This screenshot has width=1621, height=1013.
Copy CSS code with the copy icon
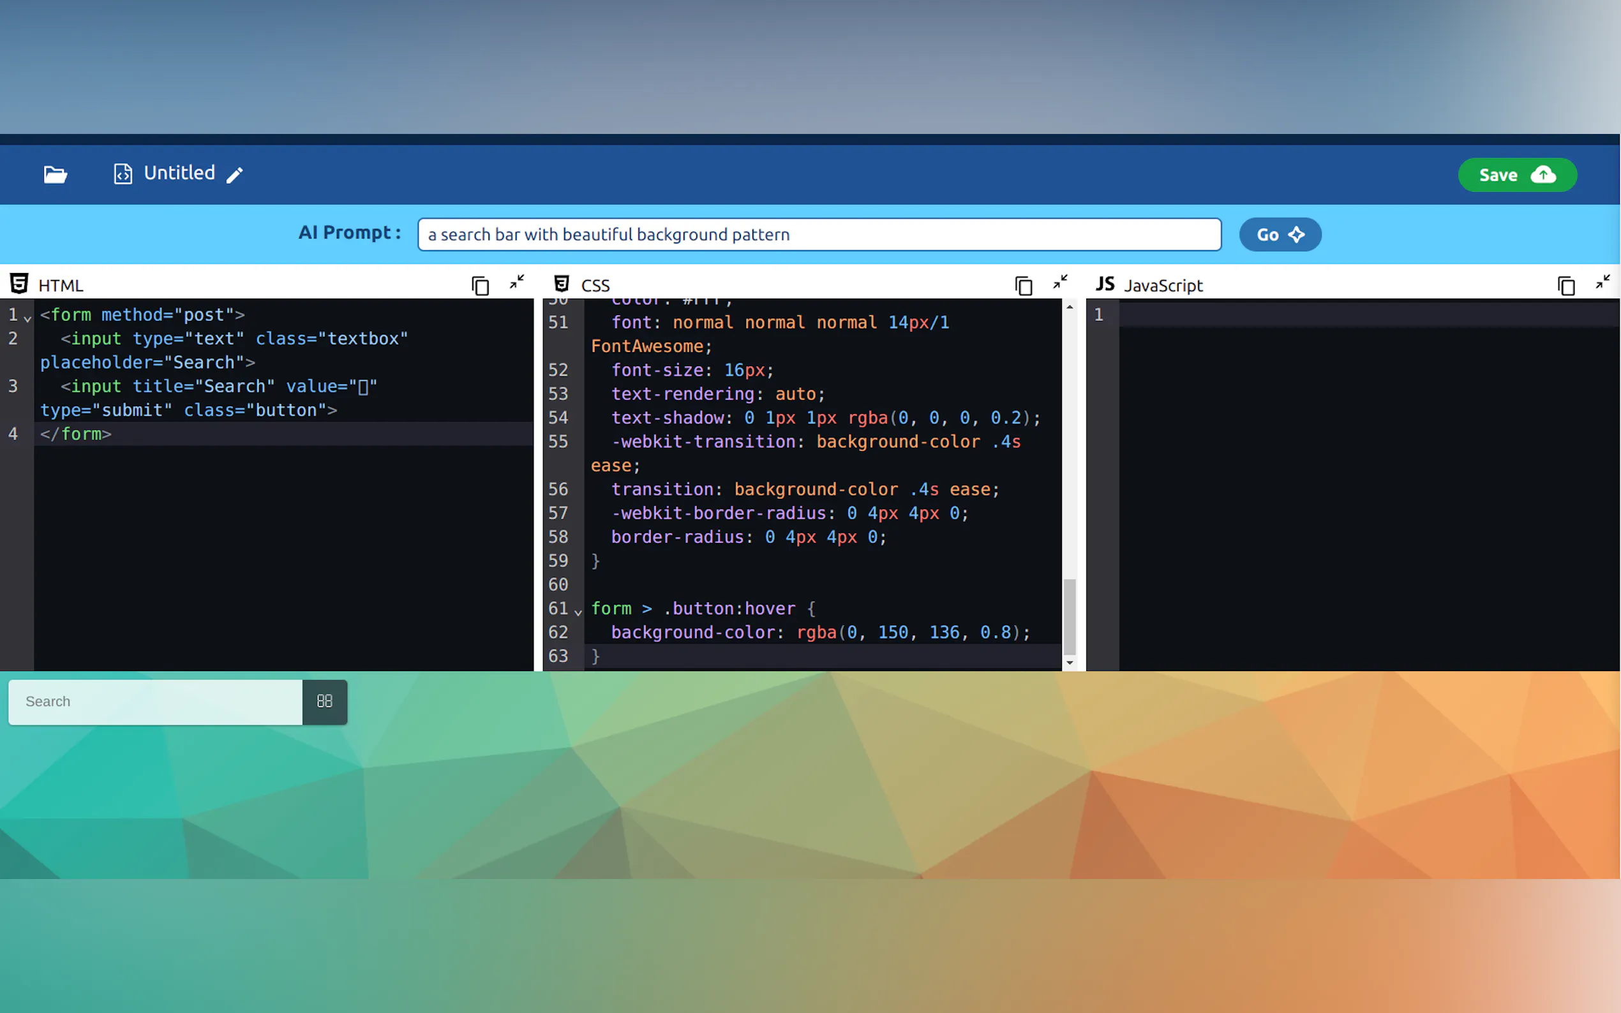[1022, 285]
